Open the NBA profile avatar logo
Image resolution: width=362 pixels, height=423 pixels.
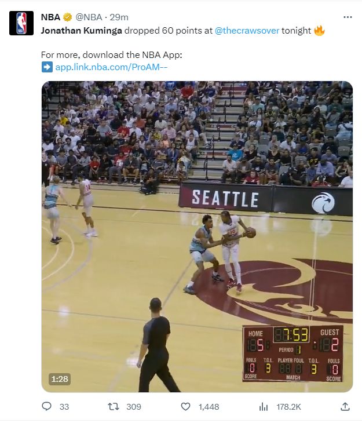click(x=21, y=23)
